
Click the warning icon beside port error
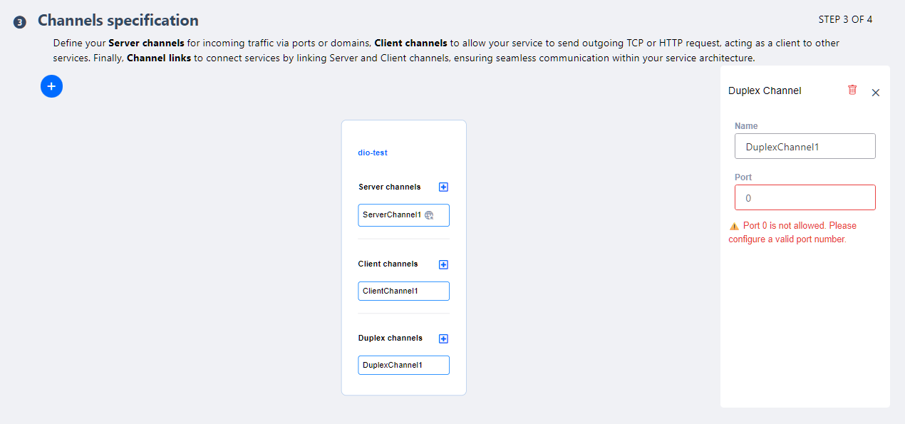click(734, 226)
